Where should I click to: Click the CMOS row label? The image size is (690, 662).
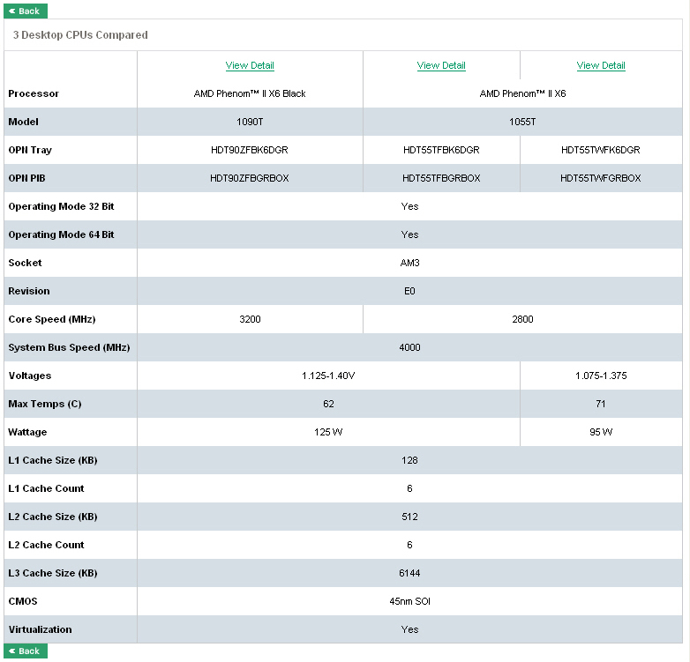(23, 601)
